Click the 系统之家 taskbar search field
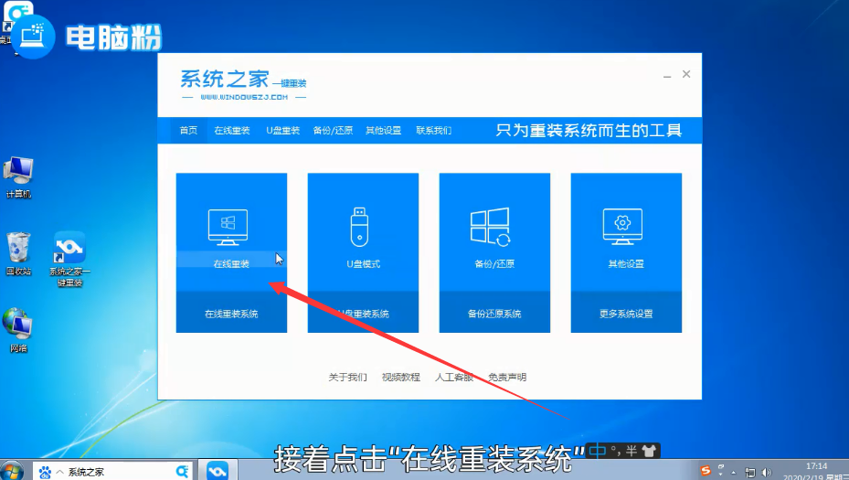 pos(113,472)
